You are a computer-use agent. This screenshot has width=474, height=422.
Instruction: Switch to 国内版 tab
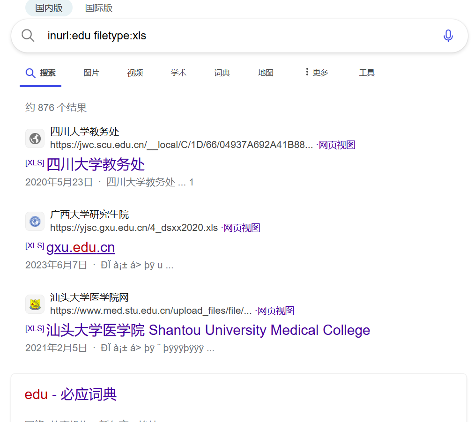49,8
